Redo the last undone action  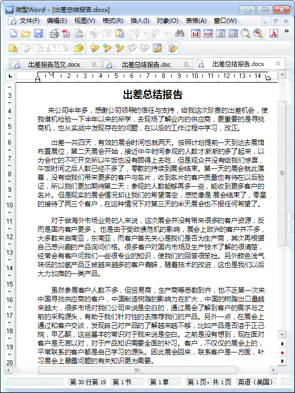click(x=156, y=33)
